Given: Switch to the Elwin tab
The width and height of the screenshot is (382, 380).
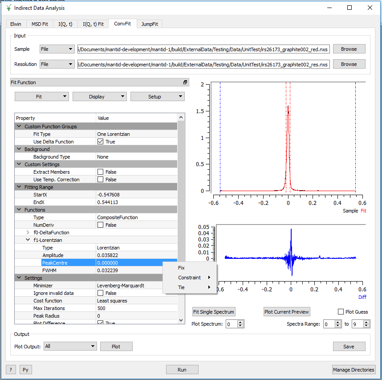Looking at the screenshot, I should click(x=16, y=24).
